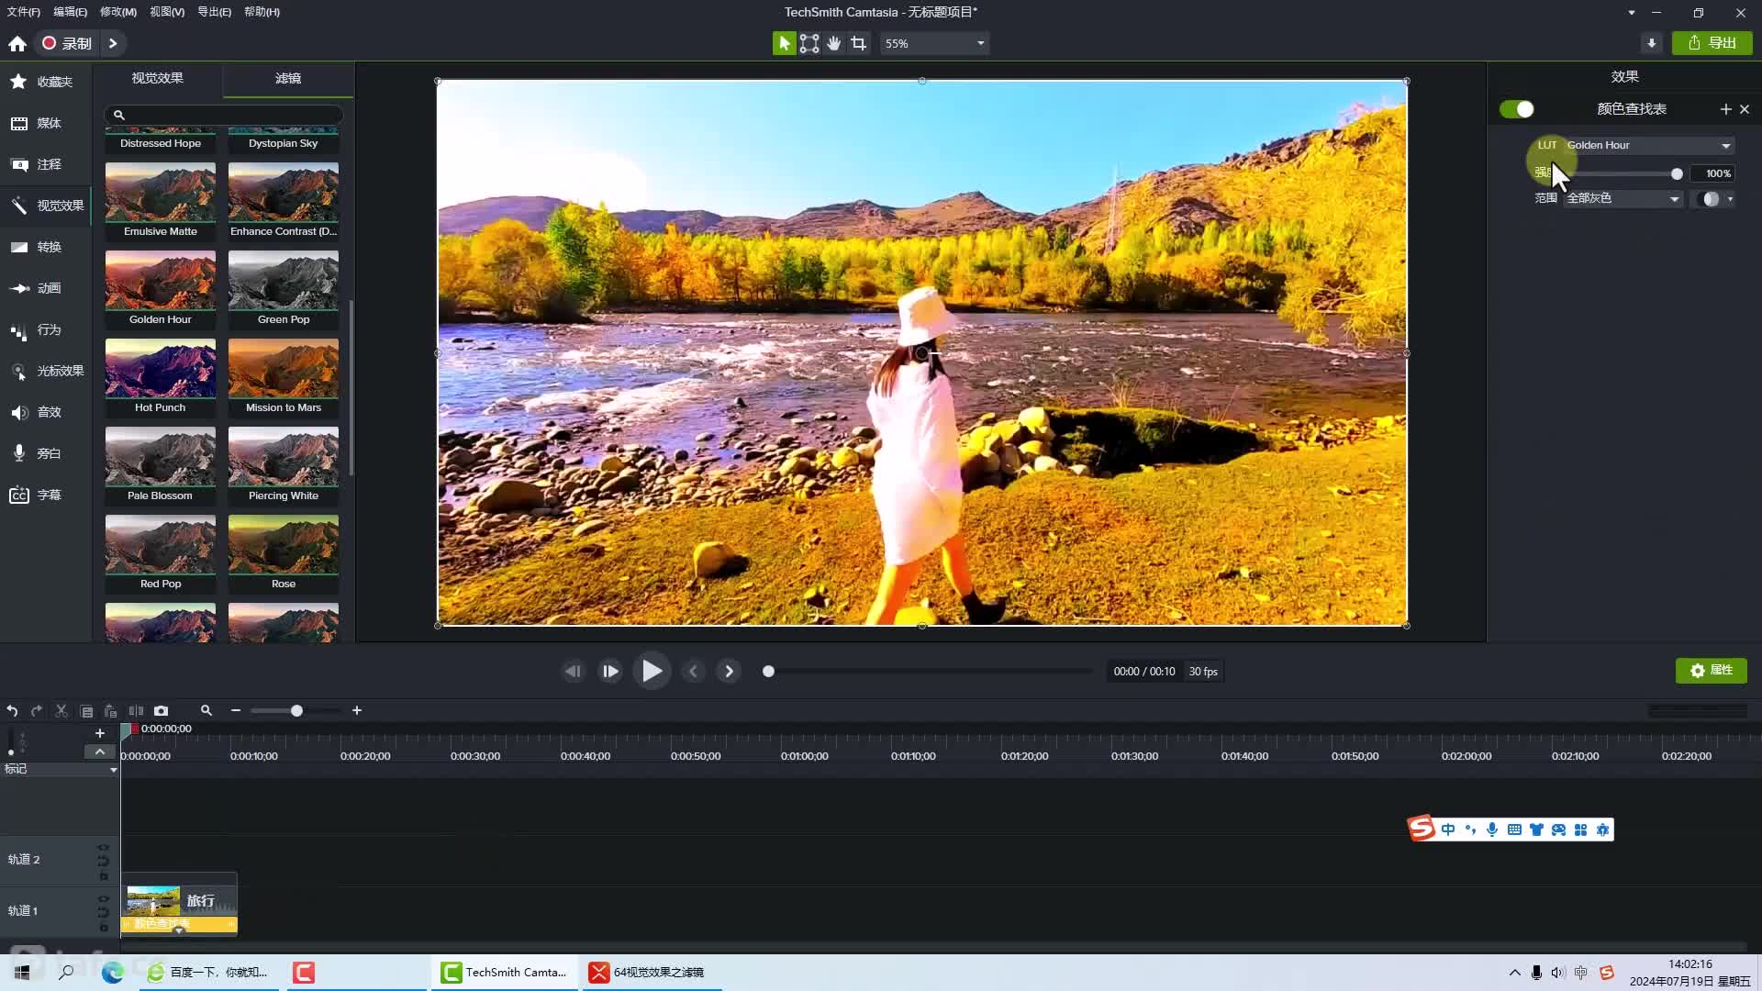Click the green 导出 export button

(x=1712, y=43)
